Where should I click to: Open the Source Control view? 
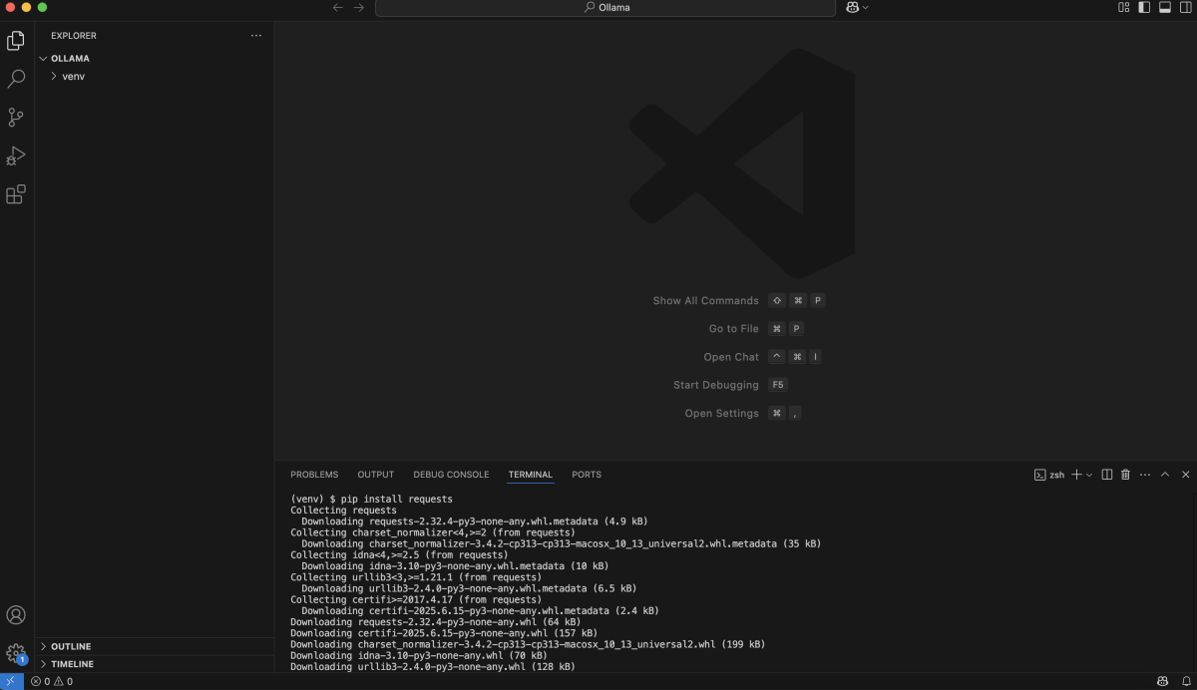16,118
